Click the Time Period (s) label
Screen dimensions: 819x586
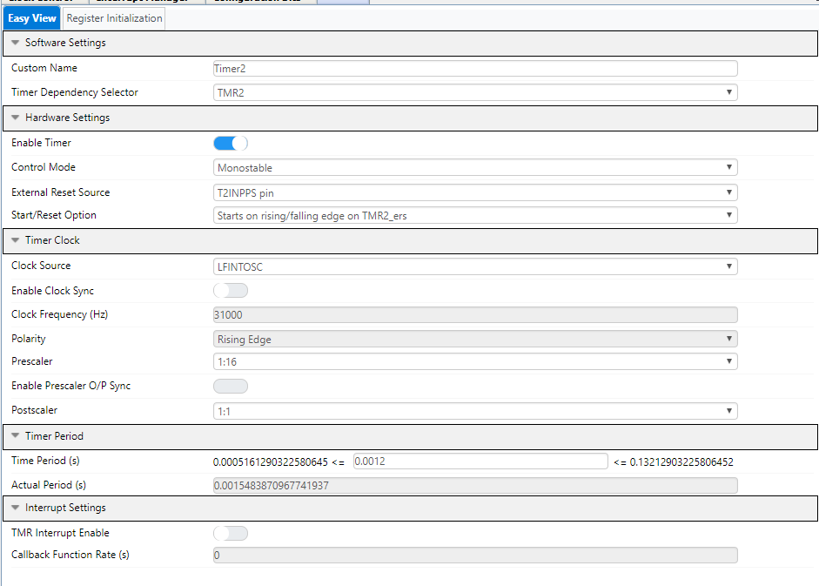click(x=45, y=461)
